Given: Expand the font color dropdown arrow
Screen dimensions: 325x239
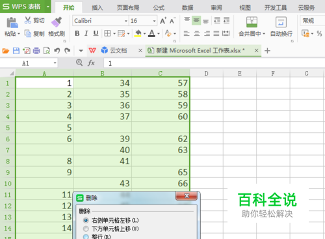Looking at the screenshot, I should coord(159,34).
